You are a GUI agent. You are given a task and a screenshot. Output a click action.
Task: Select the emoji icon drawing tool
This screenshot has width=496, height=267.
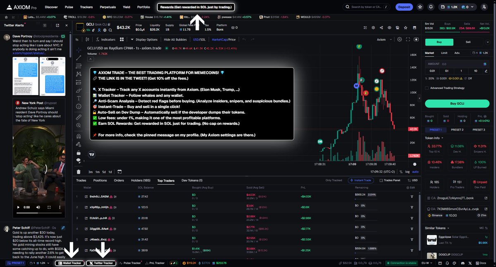(79, 106)
